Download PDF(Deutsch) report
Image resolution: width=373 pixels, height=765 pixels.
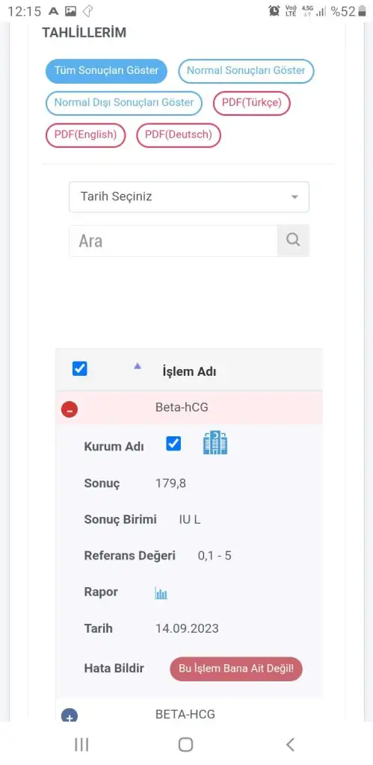pos(179,135)
